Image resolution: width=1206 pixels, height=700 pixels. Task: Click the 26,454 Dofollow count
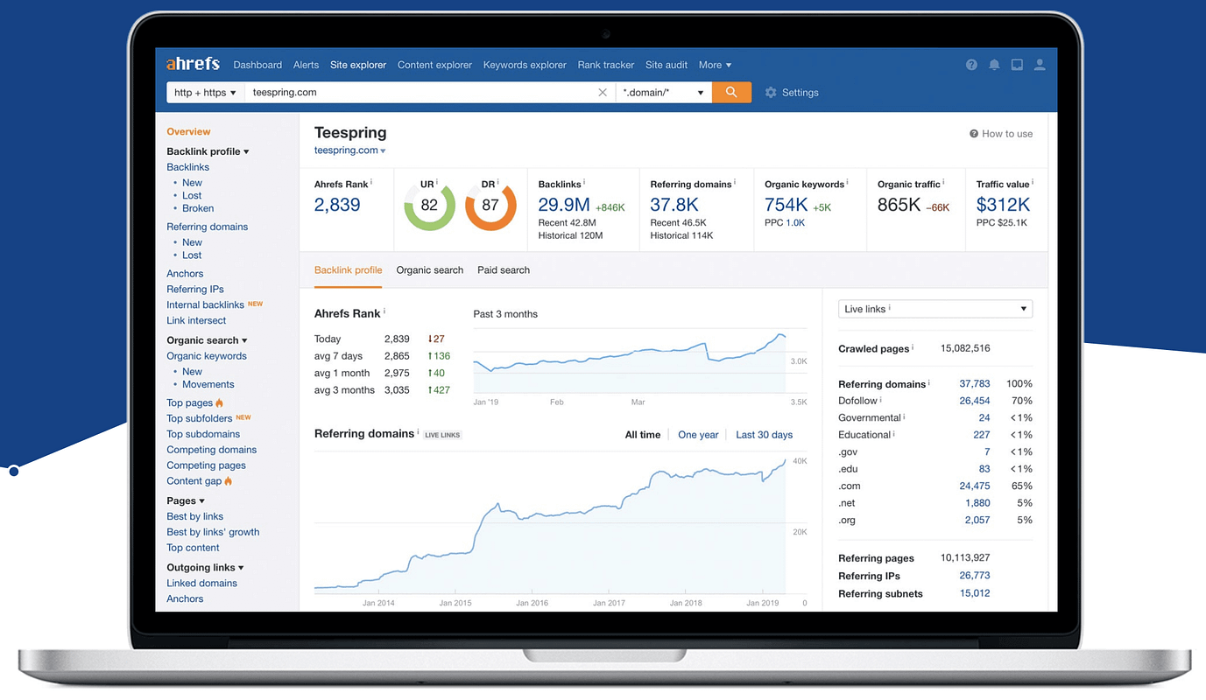(x=975, y=401)
